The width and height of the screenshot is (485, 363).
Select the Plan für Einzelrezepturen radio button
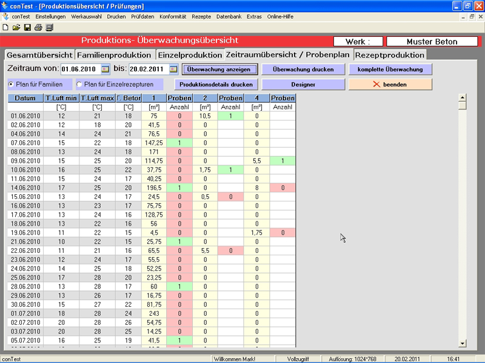pyautogui.click(x=79, y=84)
